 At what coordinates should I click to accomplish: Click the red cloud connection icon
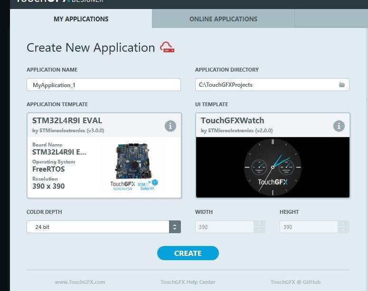(x=167, y=47)
